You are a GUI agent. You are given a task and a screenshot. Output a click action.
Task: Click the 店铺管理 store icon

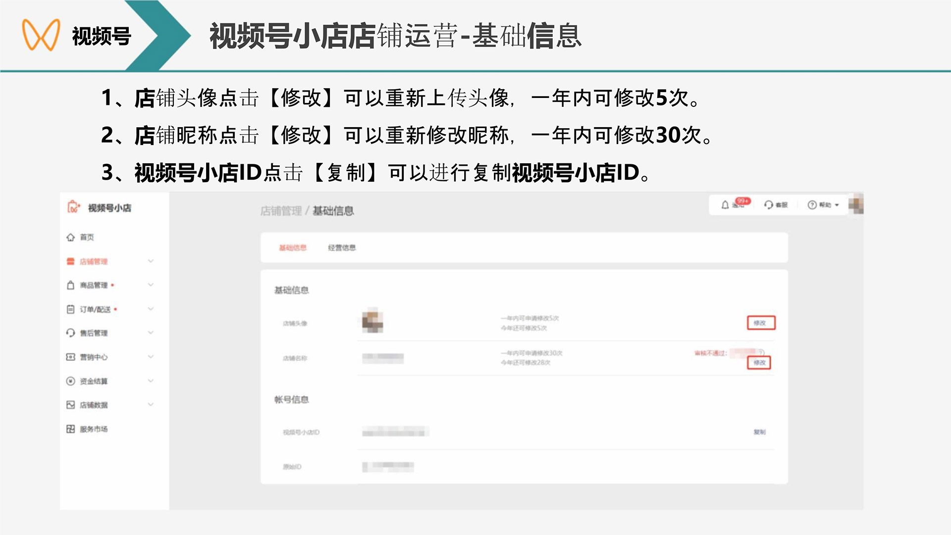coord(70,261)
